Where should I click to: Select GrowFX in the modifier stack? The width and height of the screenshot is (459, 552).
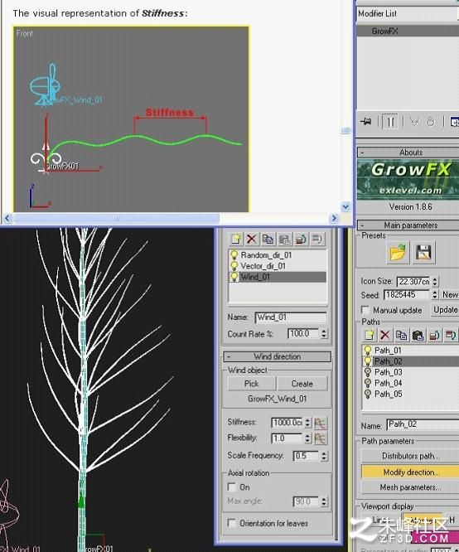click(408, 31)
